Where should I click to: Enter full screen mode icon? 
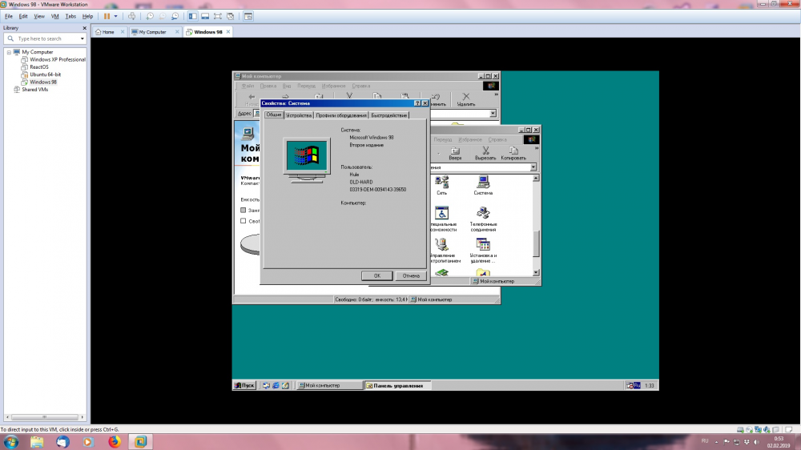[218, 16]
